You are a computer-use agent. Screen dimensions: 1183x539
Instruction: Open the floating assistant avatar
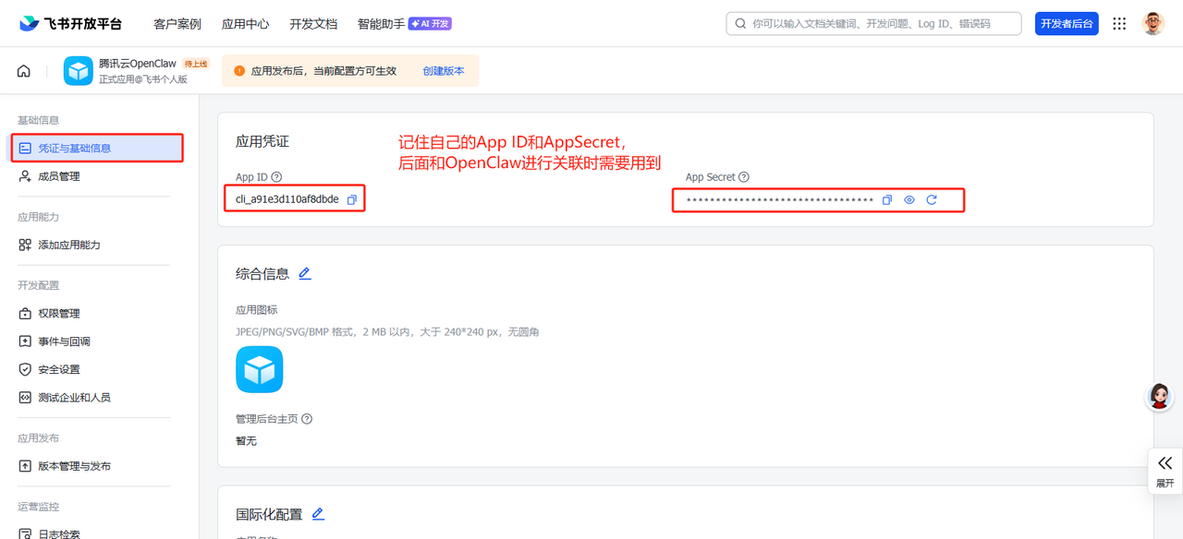(1159, 397)
